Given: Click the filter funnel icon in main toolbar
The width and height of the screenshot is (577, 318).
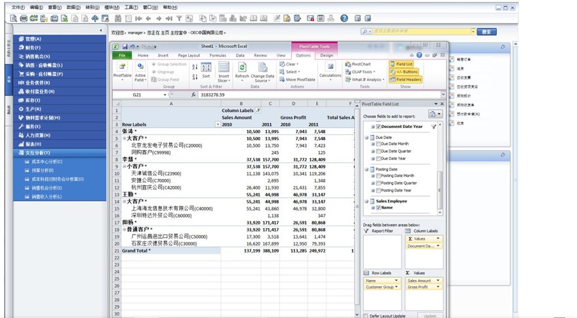Looking at the screenshot, I should click(x=179, y=18).
